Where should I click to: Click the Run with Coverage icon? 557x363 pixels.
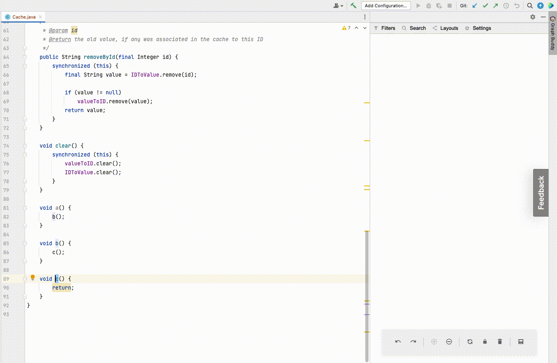click(439, 6)
